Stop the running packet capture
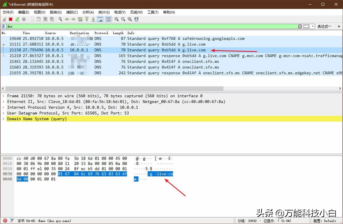343x224 pixels. 11,19
